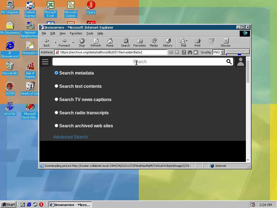Open the File menu
Image resolution: width=277 pixels, height=208 pixels.
click(44, 33)
